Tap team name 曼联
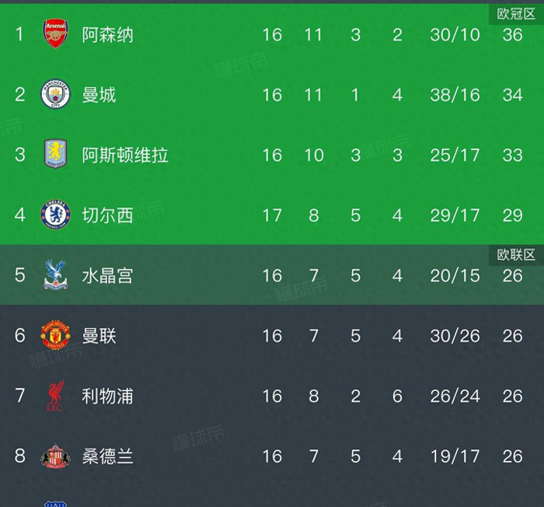This screenshot has height=507, width=544. point(99,336)
